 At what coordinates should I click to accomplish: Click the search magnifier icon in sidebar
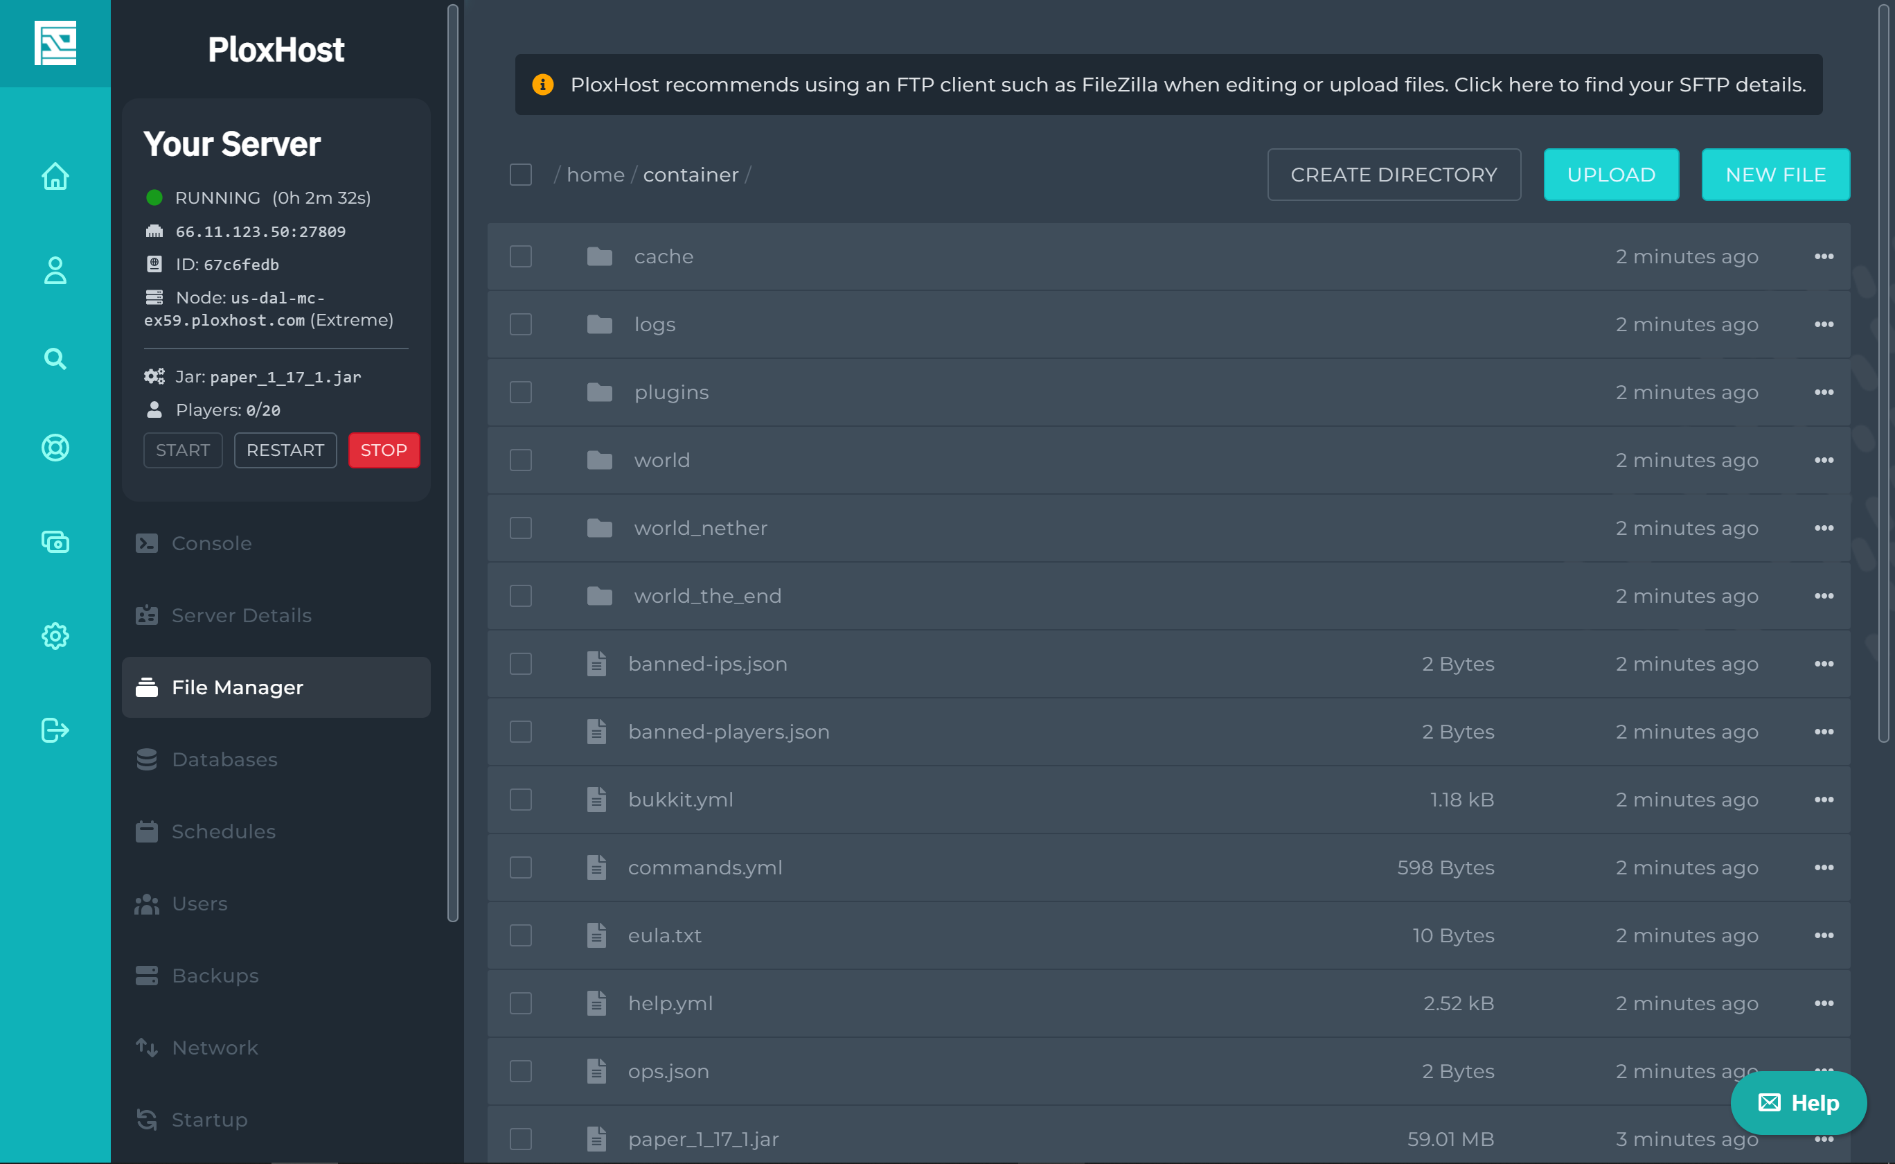pyautogui.click(x=55, y=359)
